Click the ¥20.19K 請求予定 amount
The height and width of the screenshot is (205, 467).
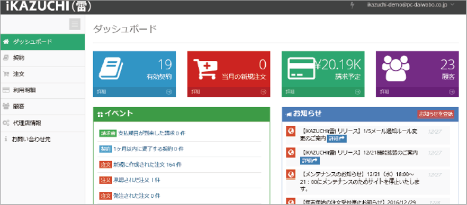pos(338,64)
